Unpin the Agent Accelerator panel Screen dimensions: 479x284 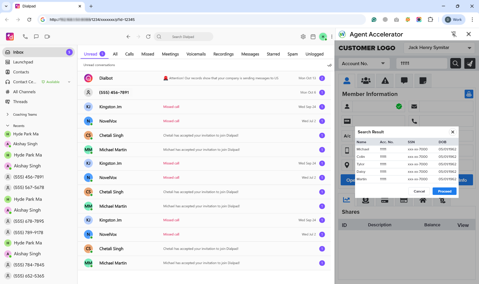coord(454,34)
